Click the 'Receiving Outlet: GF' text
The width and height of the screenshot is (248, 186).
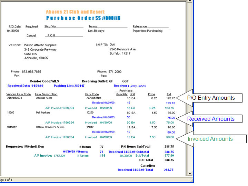[x=97, y=81]
